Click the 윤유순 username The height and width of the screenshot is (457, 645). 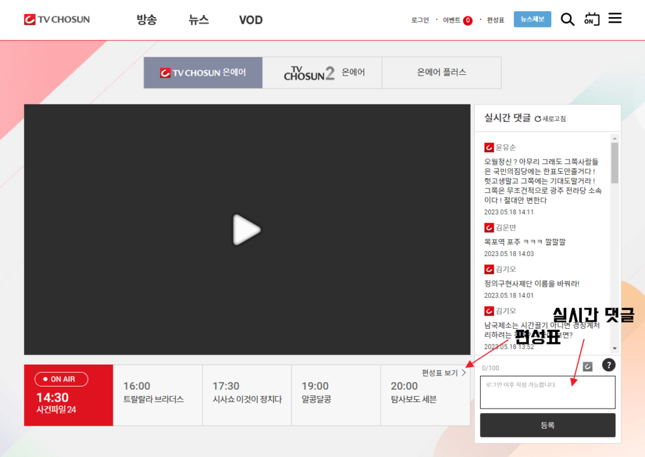pyautogui.click(x=506, y=147)
